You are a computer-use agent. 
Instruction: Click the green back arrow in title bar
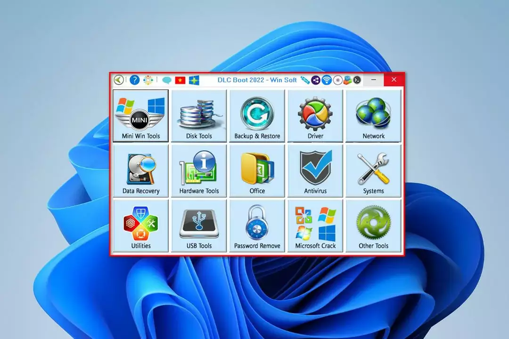pos(119,80)
